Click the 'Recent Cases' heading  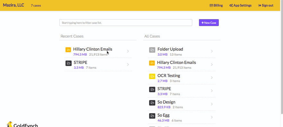pos(72,36)
